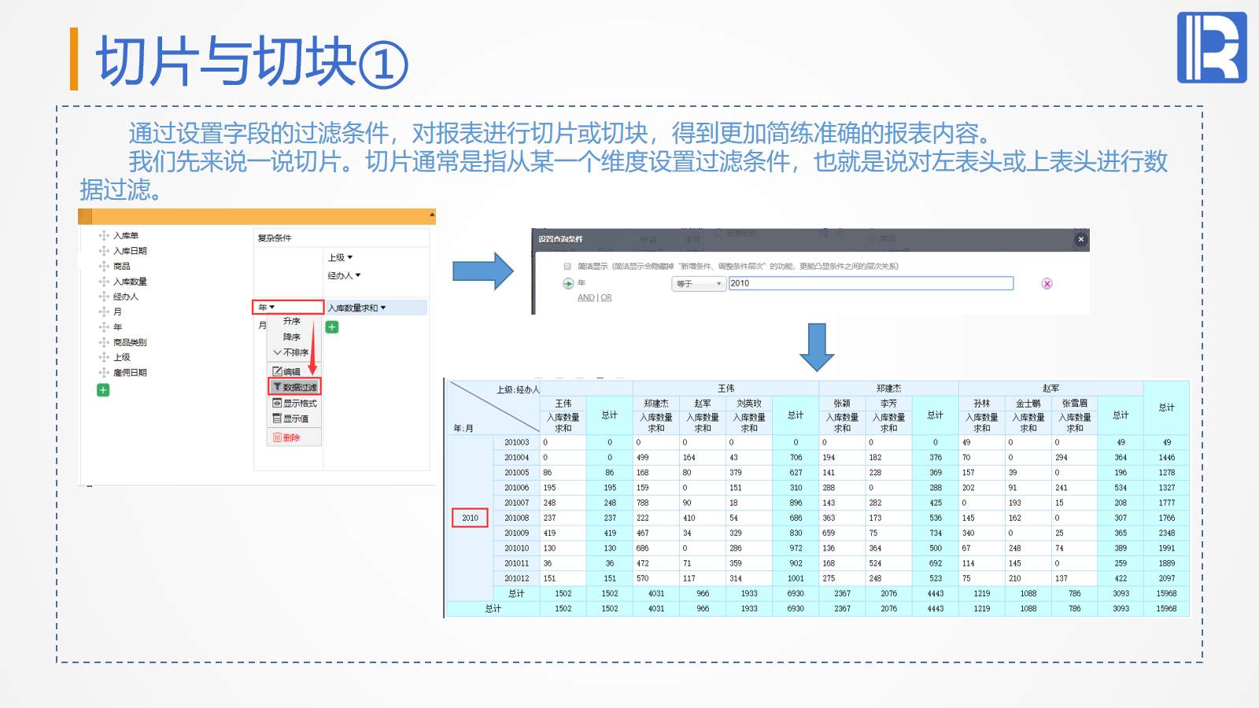Viewport: 1259px width, 708px height.
Task: Click move handle icon beside 经办人 field
Action: [x=104, y=297]
